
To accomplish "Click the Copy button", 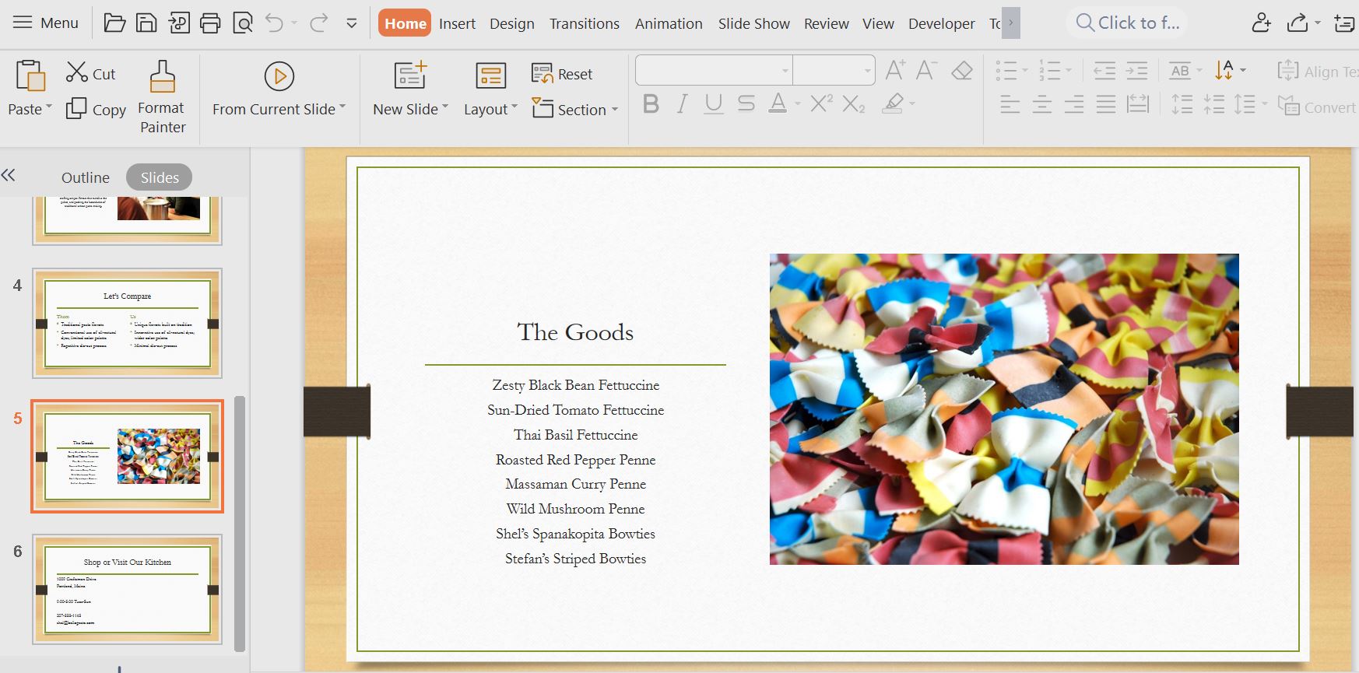I will (x=97, y=109).
